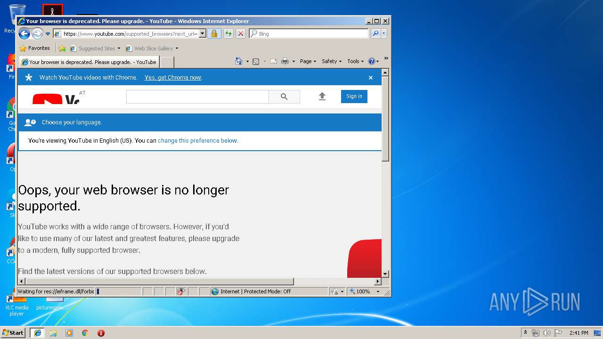Click the YouTube search magnifier button
The image size is (603, 339).
[284, 97]
